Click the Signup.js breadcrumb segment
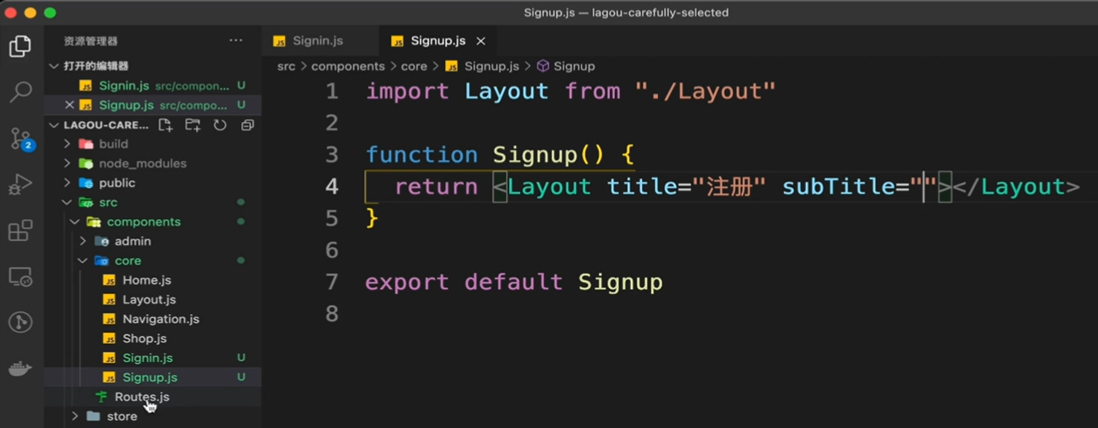This screenshot has width=1098, height=428. (x=491, y=66)
